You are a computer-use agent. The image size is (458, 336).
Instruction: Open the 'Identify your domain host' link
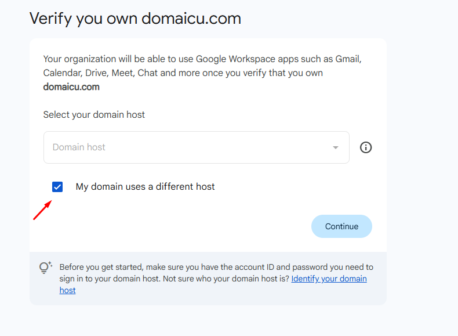329,279
